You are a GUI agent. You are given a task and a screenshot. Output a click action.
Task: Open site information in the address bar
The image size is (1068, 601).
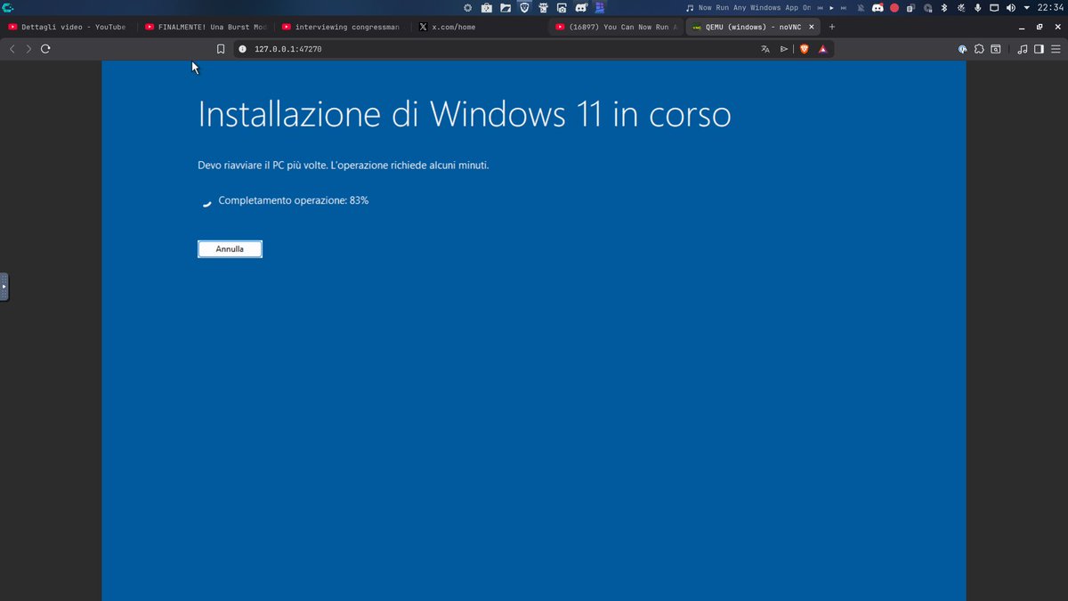[242, 49]
